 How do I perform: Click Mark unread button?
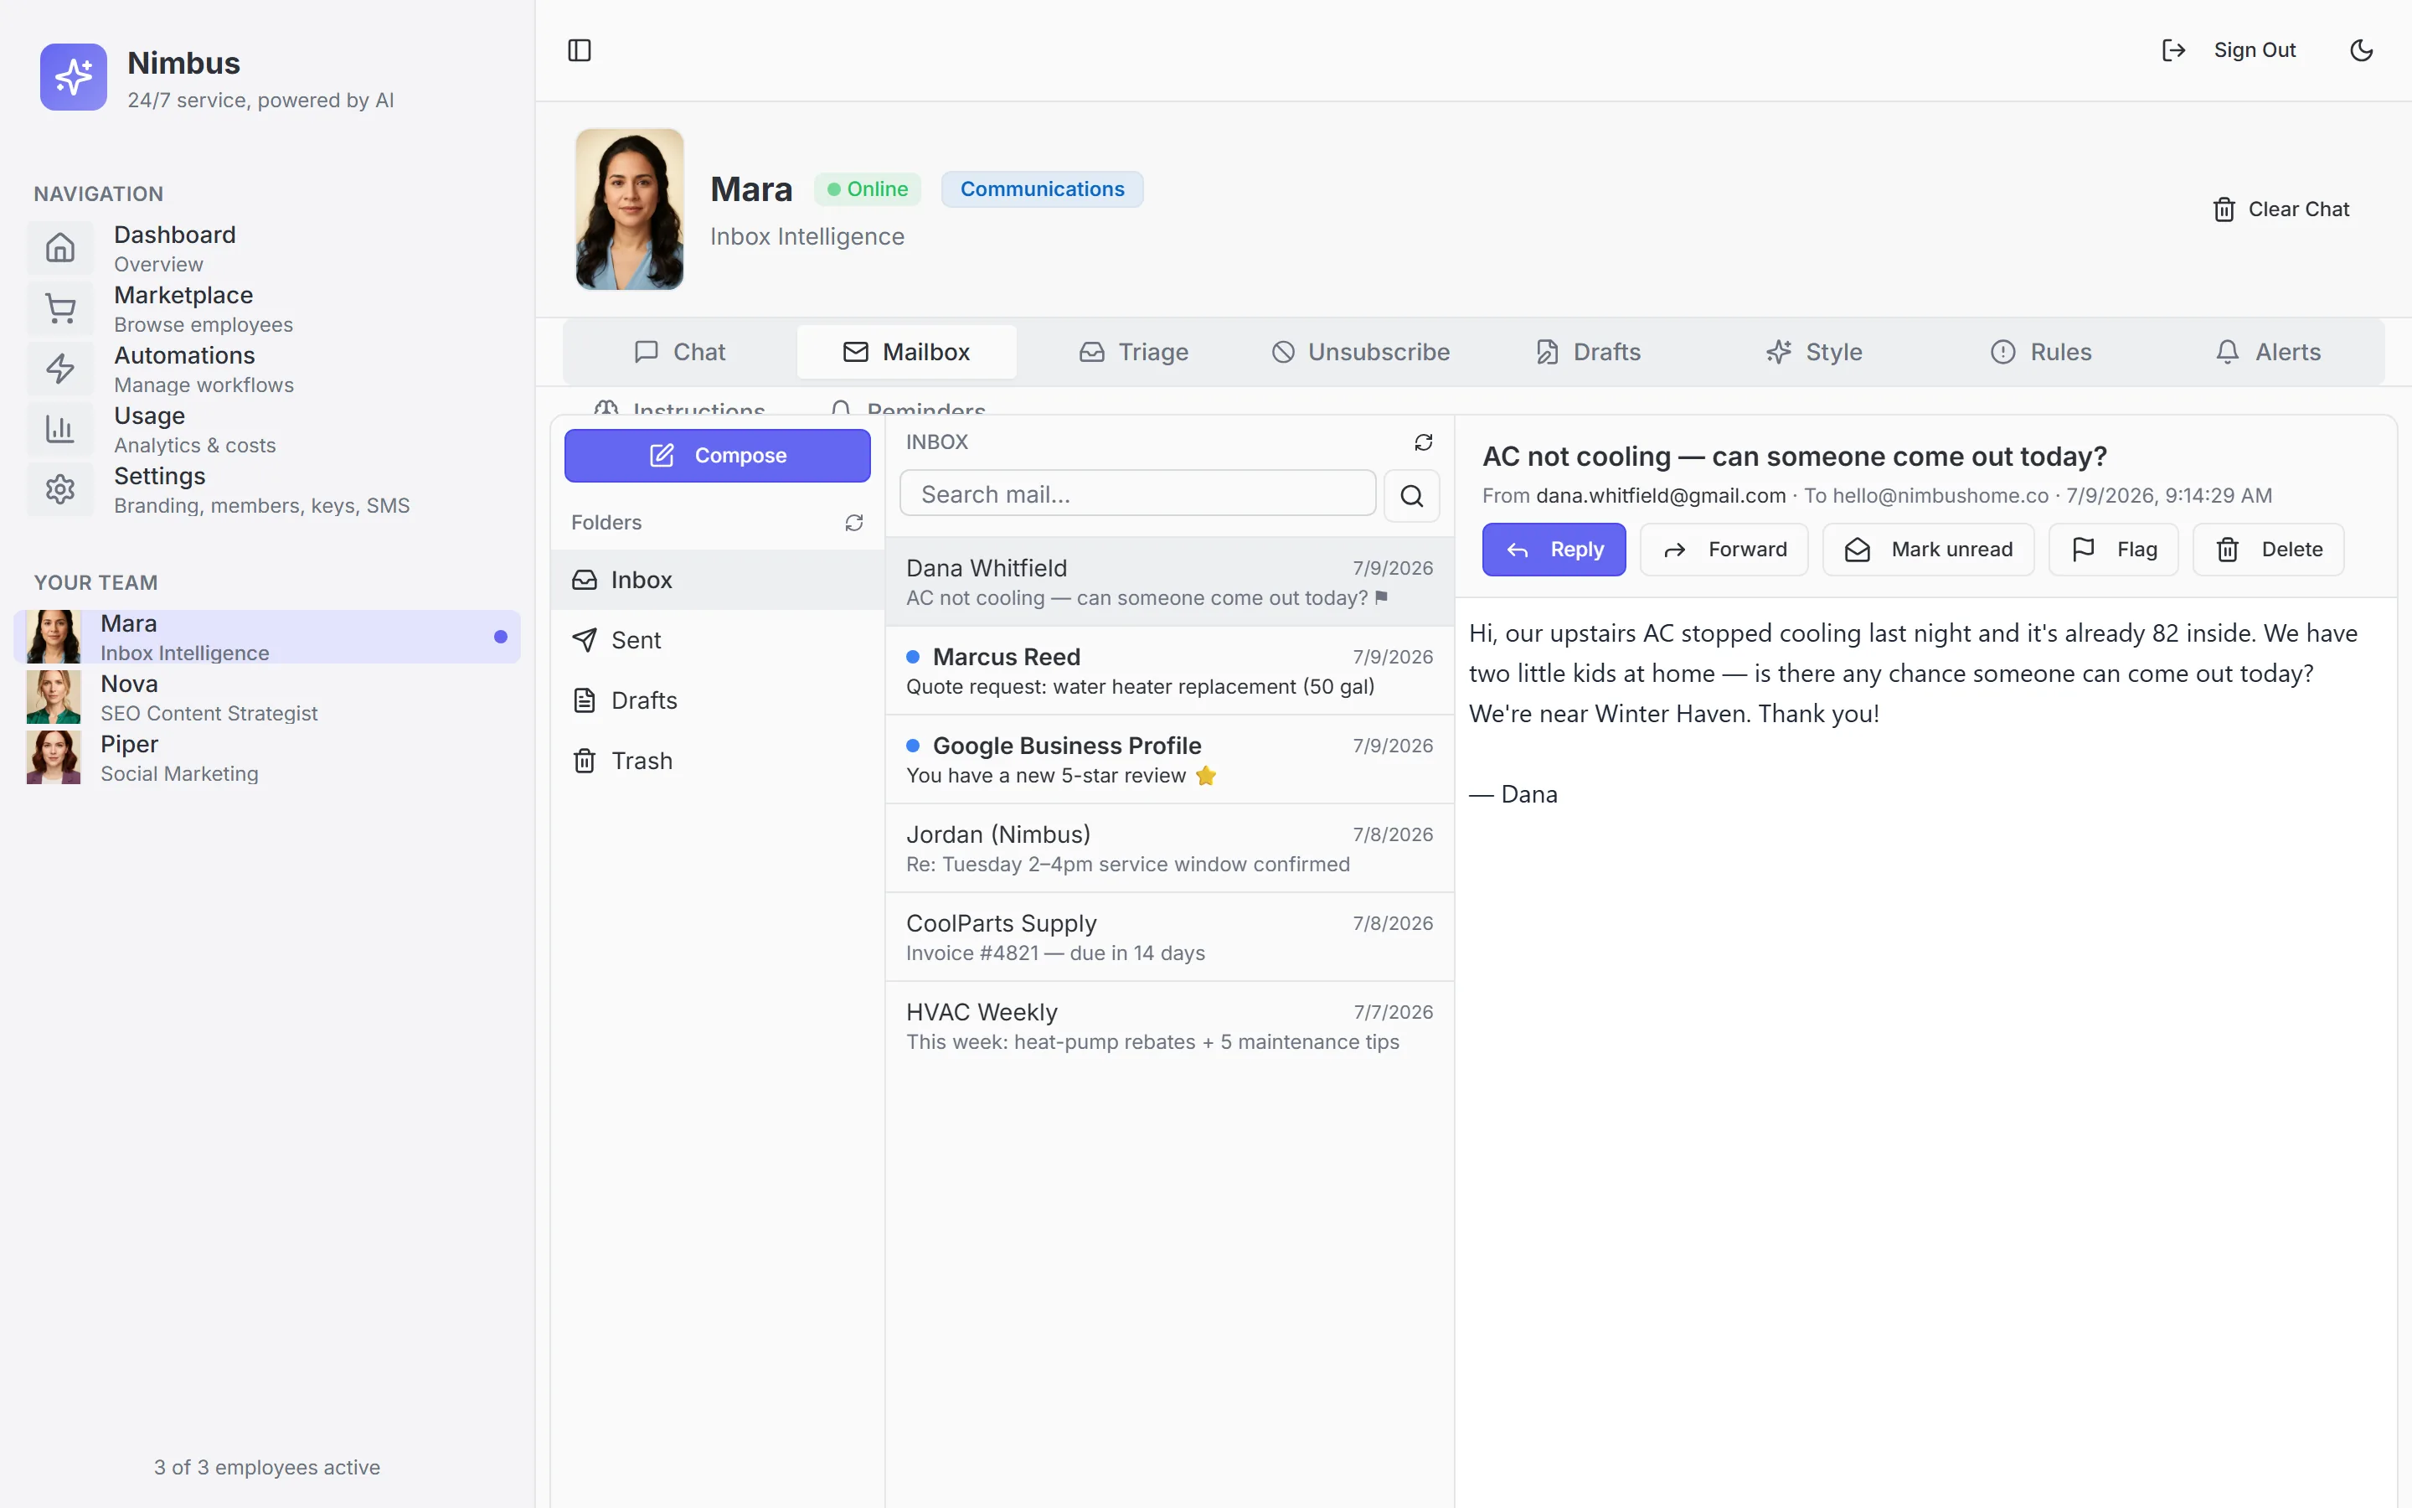point(1929,550)
